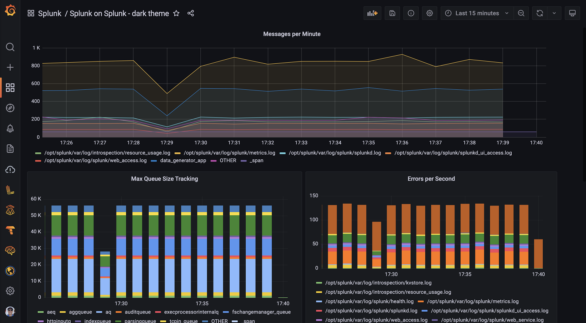Toggle Messages per Minute metrics.log series
Image resolution: width=586 pixels, height=323 pixels.
pyautogui.click(x=229, y=153)
